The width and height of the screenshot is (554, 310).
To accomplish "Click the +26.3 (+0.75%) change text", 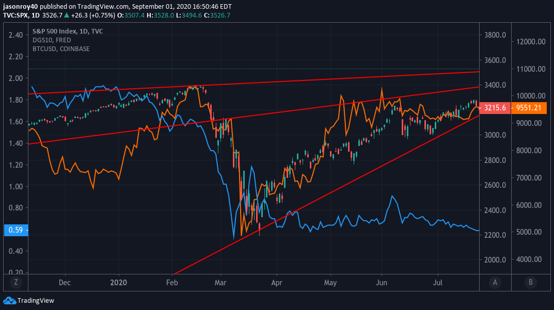I will point(93,15).
